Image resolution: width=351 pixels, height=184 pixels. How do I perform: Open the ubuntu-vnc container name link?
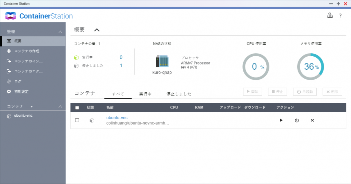tap(117, 118)
